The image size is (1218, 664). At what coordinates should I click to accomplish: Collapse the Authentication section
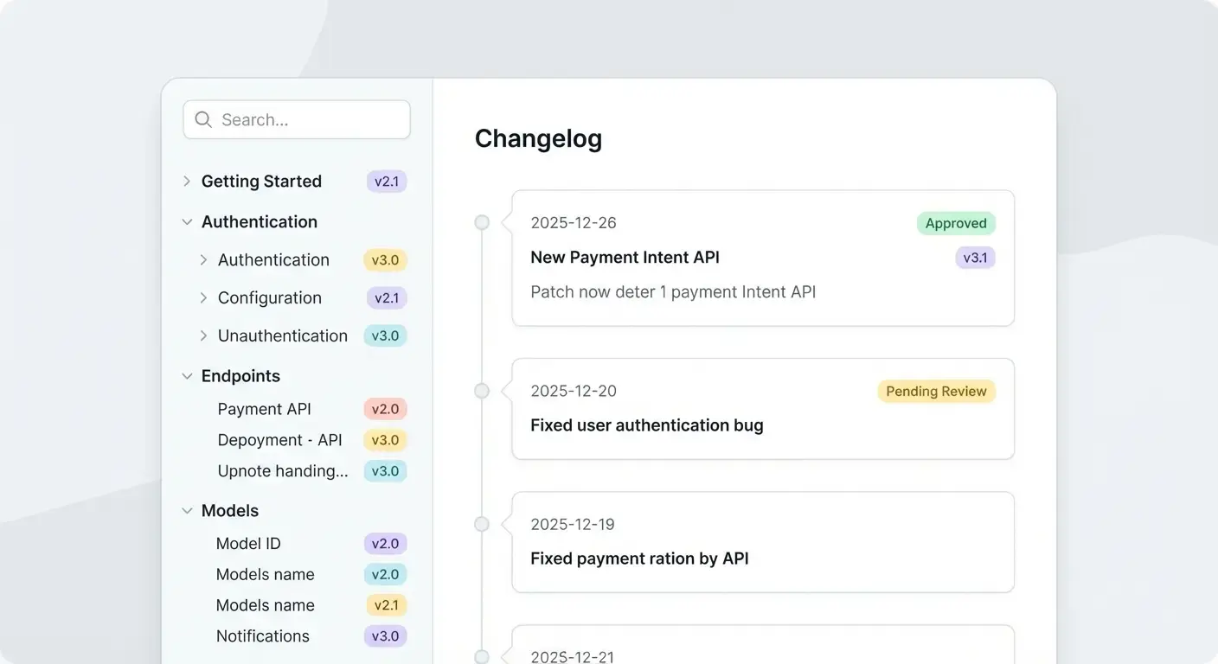point(187,221)
